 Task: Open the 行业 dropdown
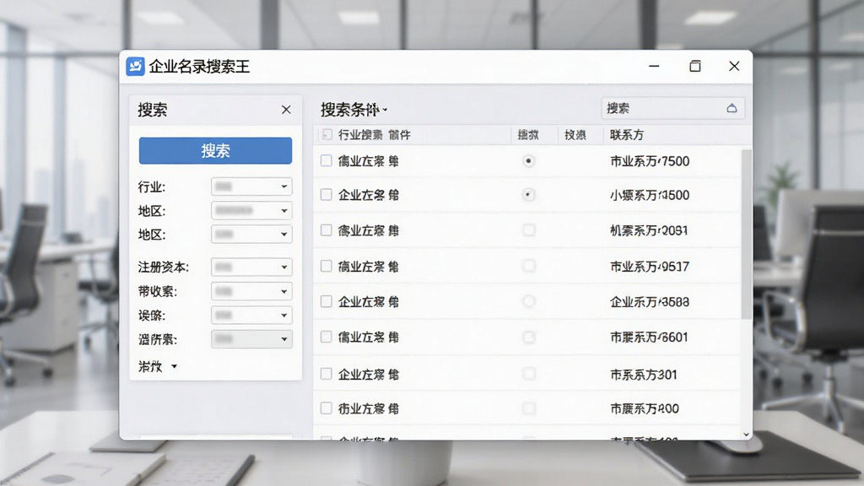click(251, 186)
